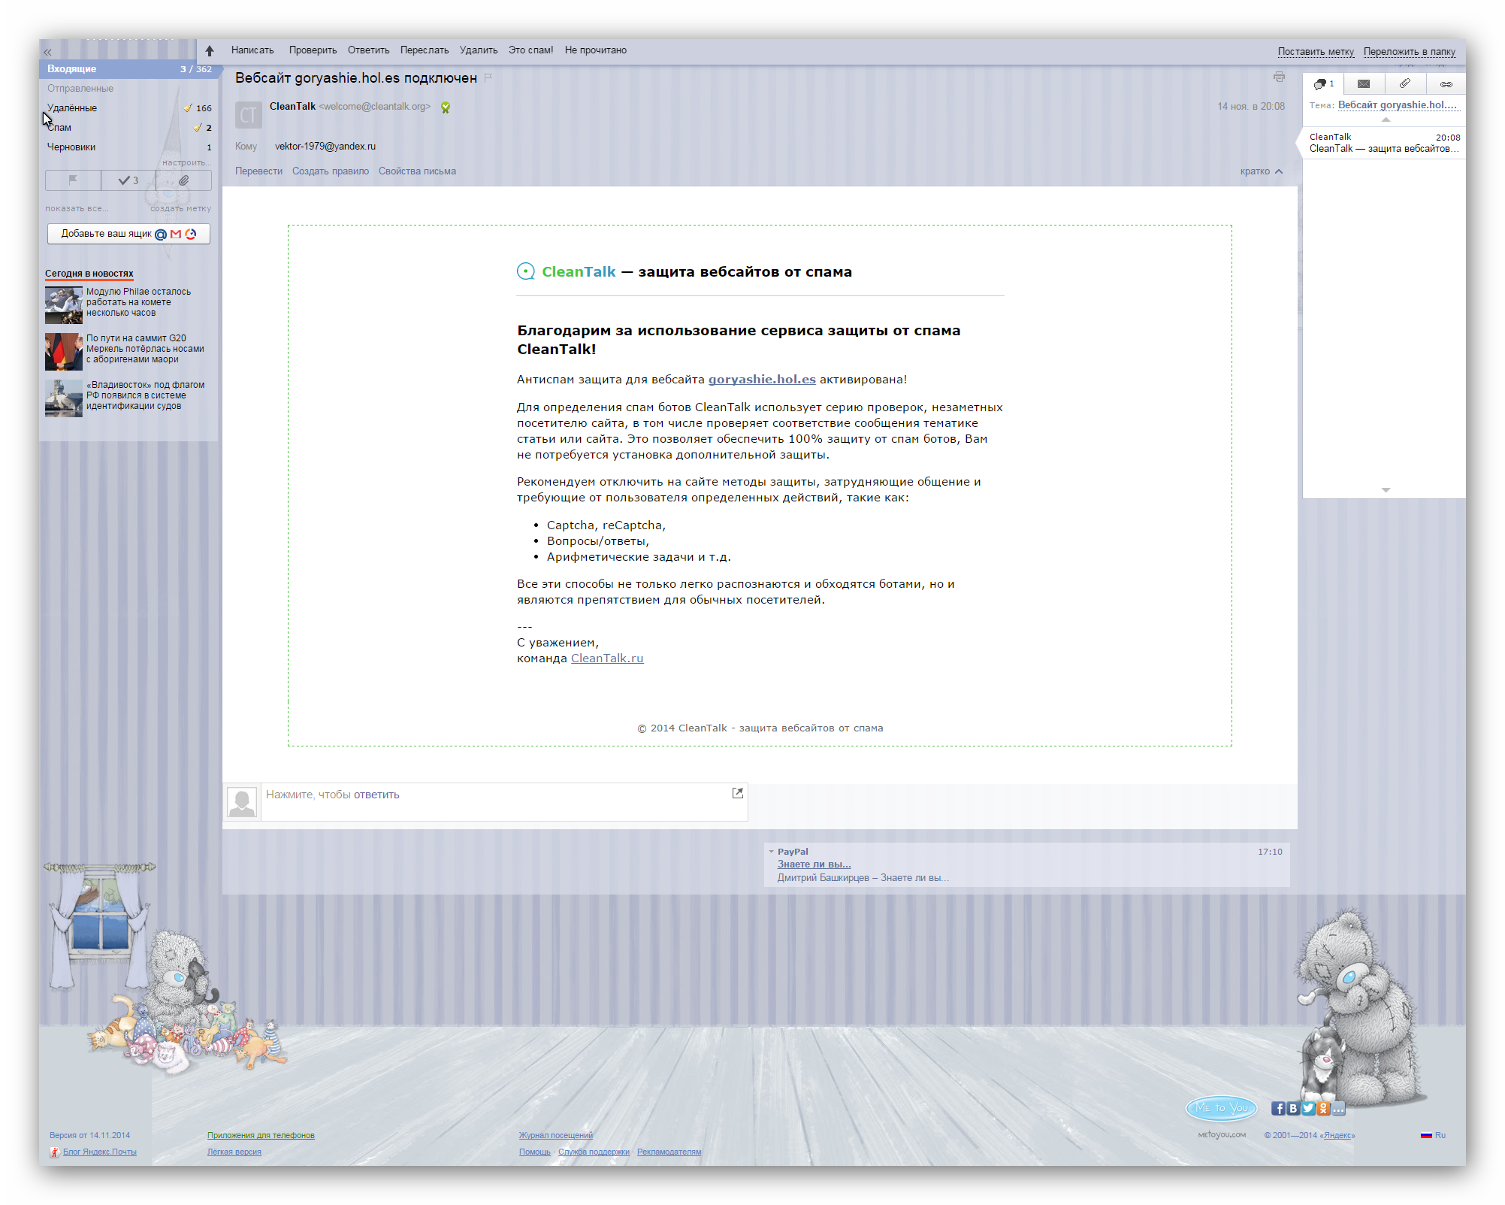This screenshot has height=1205, width=1505.
Task: Open the goryashie.hol.es link in the email body
Action: click(x=762, y=380)
